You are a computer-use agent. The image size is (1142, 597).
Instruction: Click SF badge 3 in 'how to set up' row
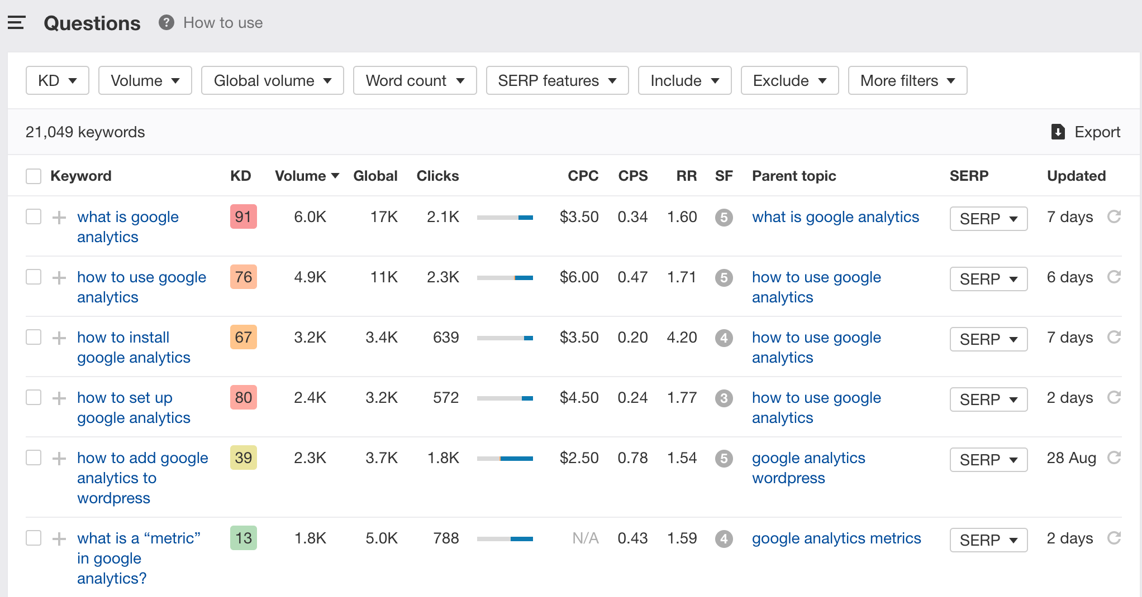(x=724, y=398)
